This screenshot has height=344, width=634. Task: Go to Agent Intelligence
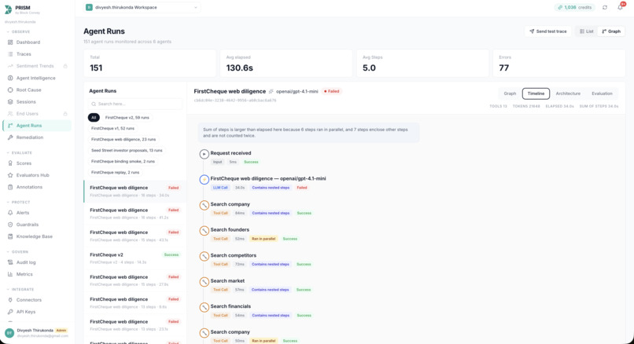(x=36, y=78)
